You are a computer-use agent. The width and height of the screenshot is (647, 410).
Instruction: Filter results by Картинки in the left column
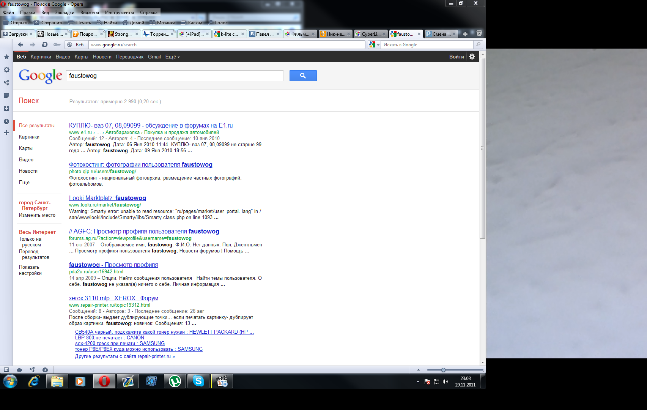(x=29, y=137)
